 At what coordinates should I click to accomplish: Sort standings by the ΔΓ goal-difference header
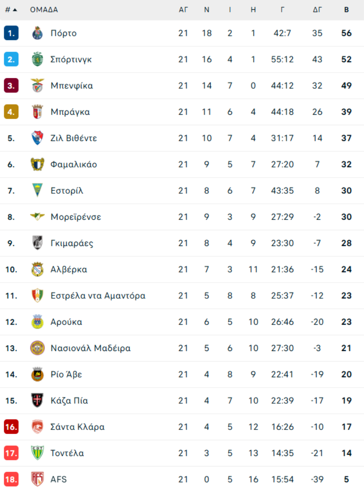pos(317,10)
